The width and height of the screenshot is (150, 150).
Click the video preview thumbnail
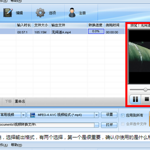click(x=139, y=57)
